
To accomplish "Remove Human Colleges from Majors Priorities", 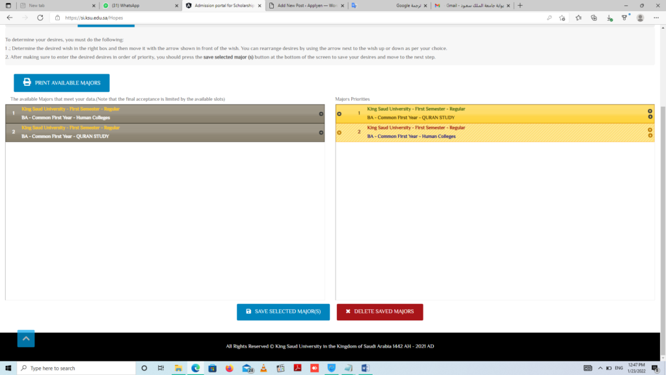I will (339, 133).
